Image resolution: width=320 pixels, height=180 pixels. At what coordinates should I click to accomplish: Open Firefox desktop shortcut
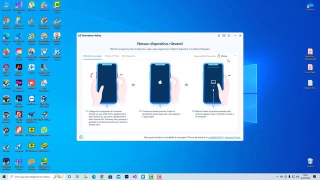(6, 52)
